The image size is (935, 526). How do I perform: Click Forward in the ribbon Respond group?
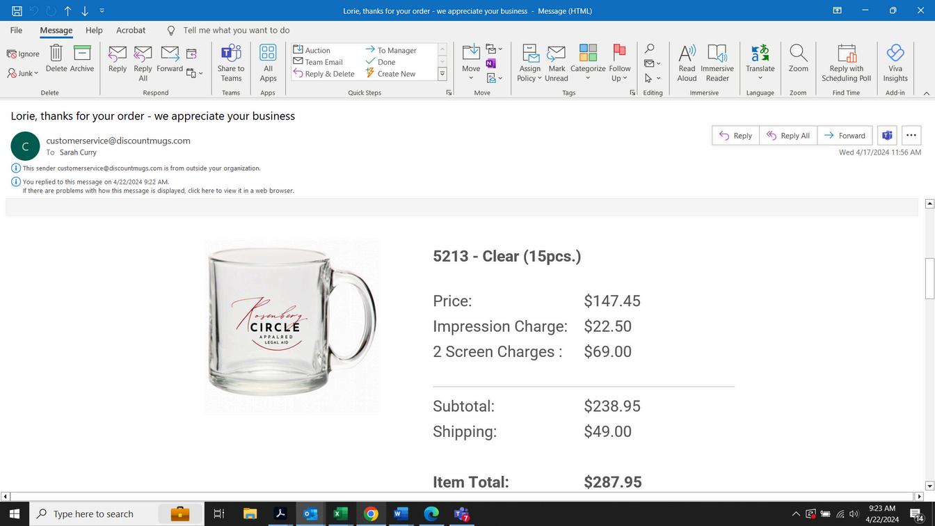170,59
